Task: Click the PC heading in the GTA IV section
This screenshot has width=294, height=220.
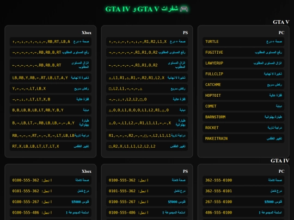Action: (281, 171)
